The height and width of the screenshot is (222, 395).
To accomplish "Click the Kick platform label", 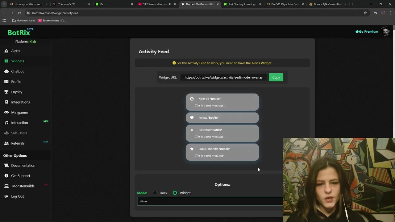I will pyautogui.click(x=33, y=42).
